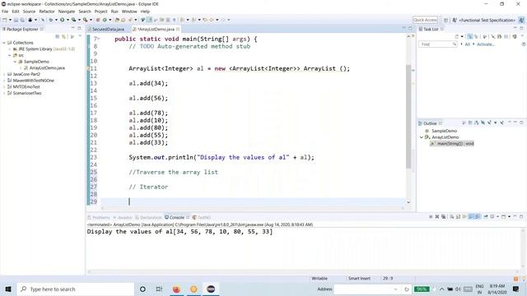Click the All filter in Task List

point(467,44)
